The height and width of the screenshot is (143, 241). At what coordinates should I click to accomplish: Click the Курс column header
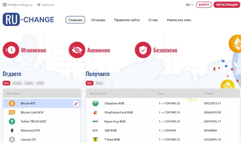[161, 93]
